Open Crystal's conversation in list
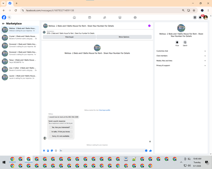This screenshot has width=212, height=169. (x=20, y=38)
